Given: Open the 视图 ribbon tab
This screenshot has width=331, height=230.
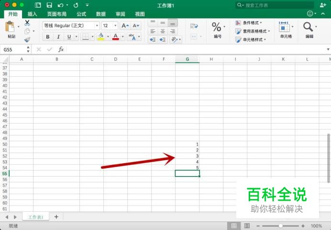Looking at the screenshot, I should coord(140,14).
